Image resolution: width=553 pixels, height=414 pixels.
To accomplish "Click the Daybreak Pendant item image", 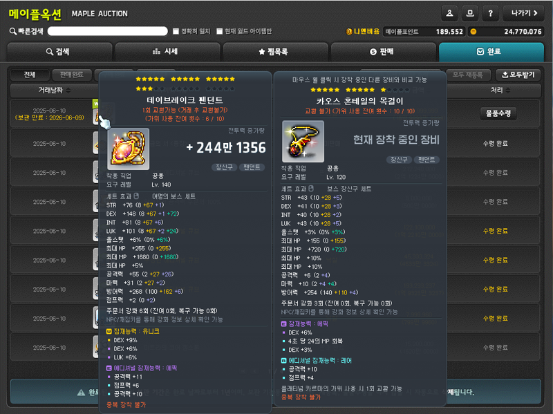I will (128, 149).
